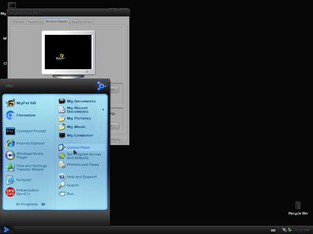Viewport: 313px width, 234px height.
Task: Open the My Documents folder icon
Action: 62,101
